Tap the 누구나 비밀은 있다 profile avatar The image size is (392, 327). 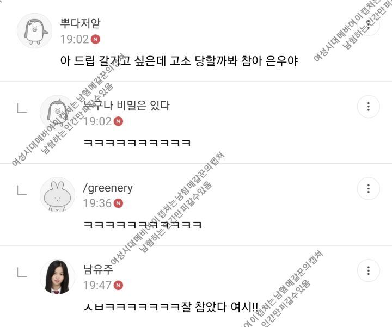[58, 113]
